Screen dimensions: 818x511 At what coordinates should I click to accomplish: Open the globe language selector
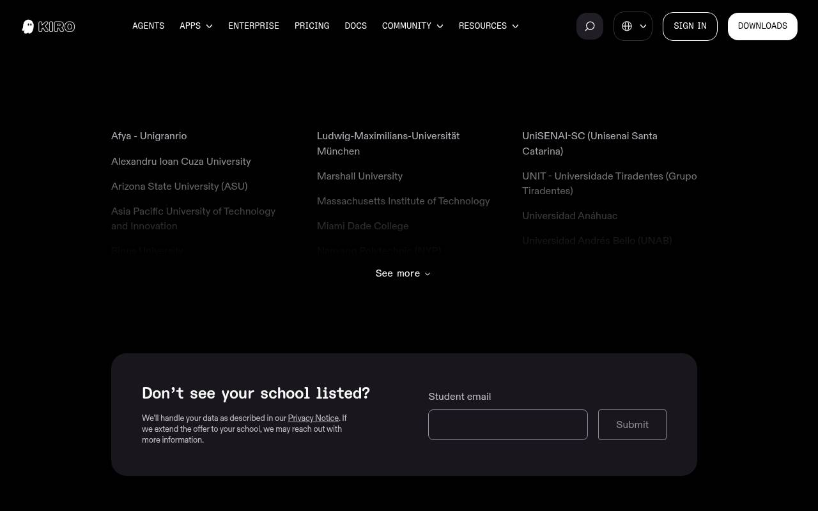[x=633, y=26]
